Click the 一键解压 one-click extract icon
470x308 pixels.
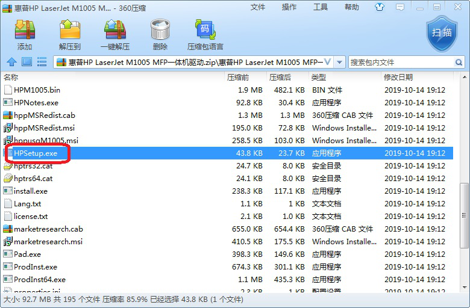pos(115,30)
